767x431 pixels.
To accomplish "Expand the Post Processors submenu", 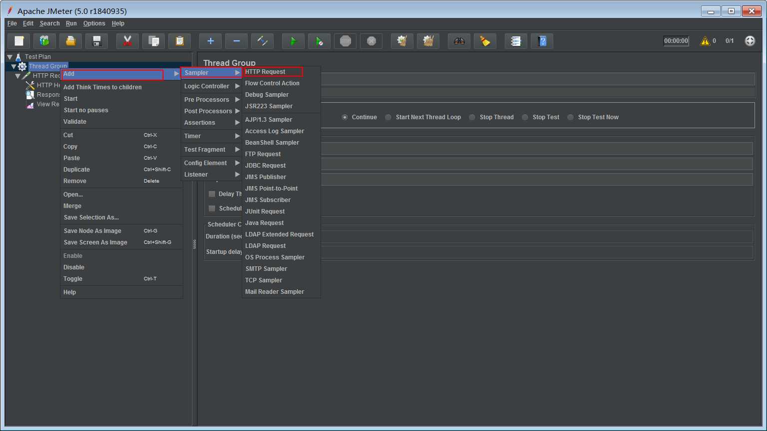I will (211, 111).
